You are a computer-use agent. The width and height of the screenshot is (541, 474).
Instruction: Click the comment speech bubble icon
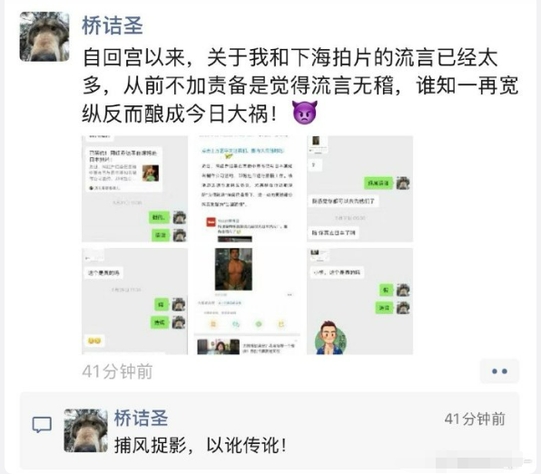42,425
